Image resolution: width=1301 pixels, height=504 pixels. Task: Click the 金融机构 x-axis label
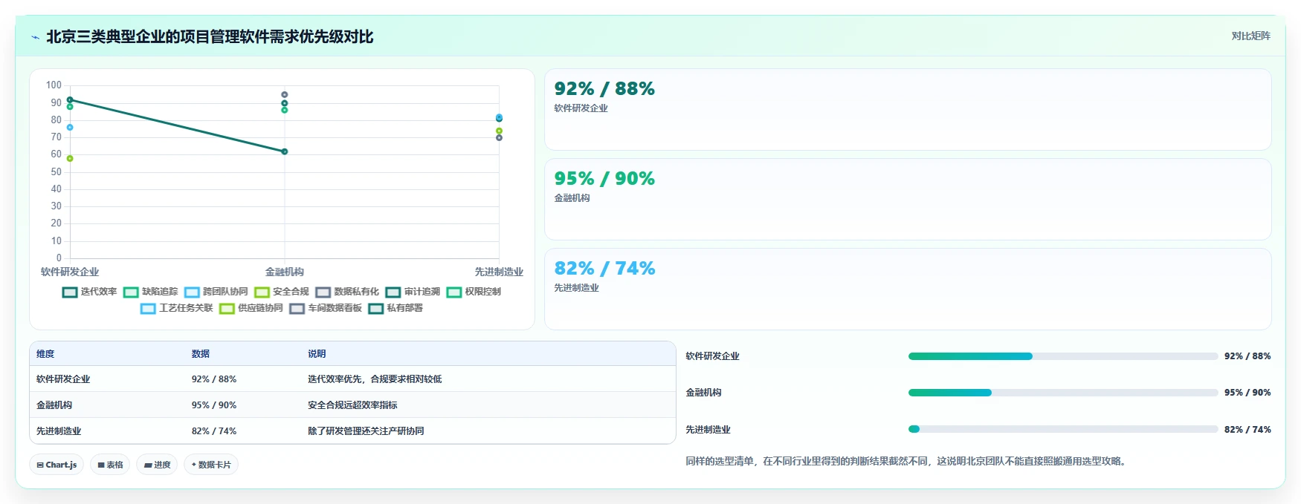285,272
